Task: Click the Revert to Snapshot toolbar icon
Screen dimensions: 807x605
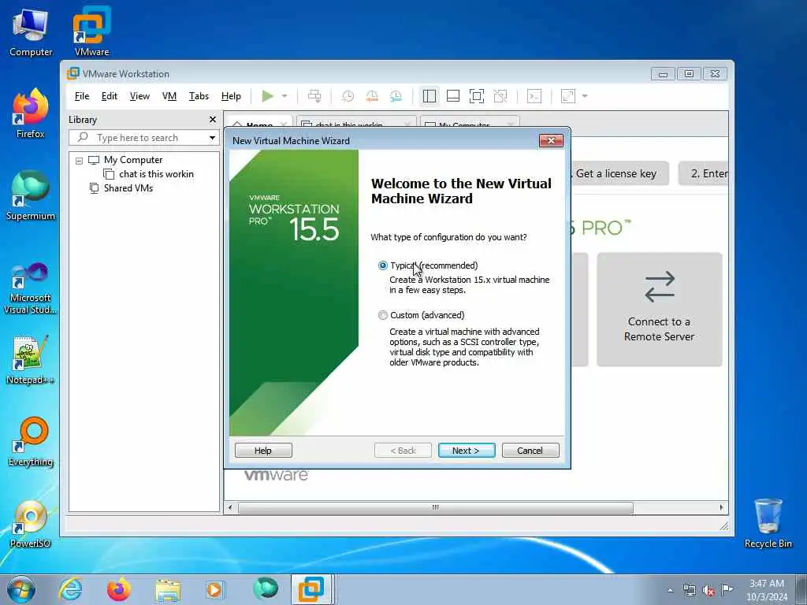Action: (372, 96)
